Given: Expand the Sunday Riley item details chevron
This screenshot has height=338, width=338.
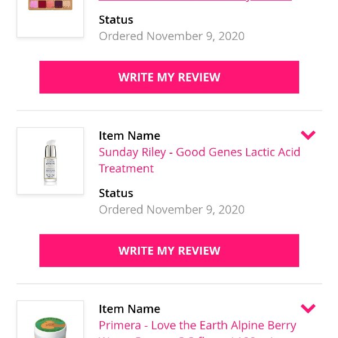Looking at the screenshot, I should (x=308, y=135).
